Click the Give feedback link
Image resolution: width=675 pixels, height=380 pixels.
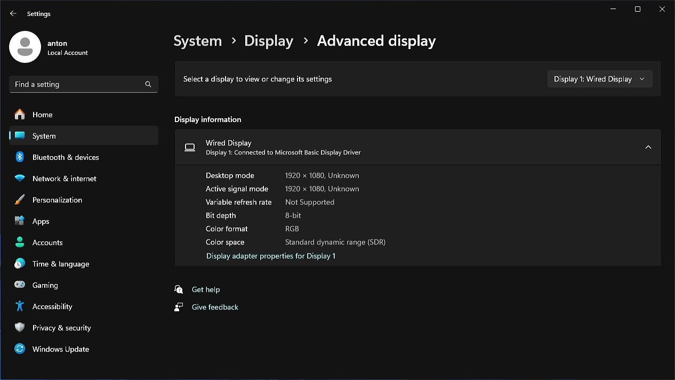point(215,307)
